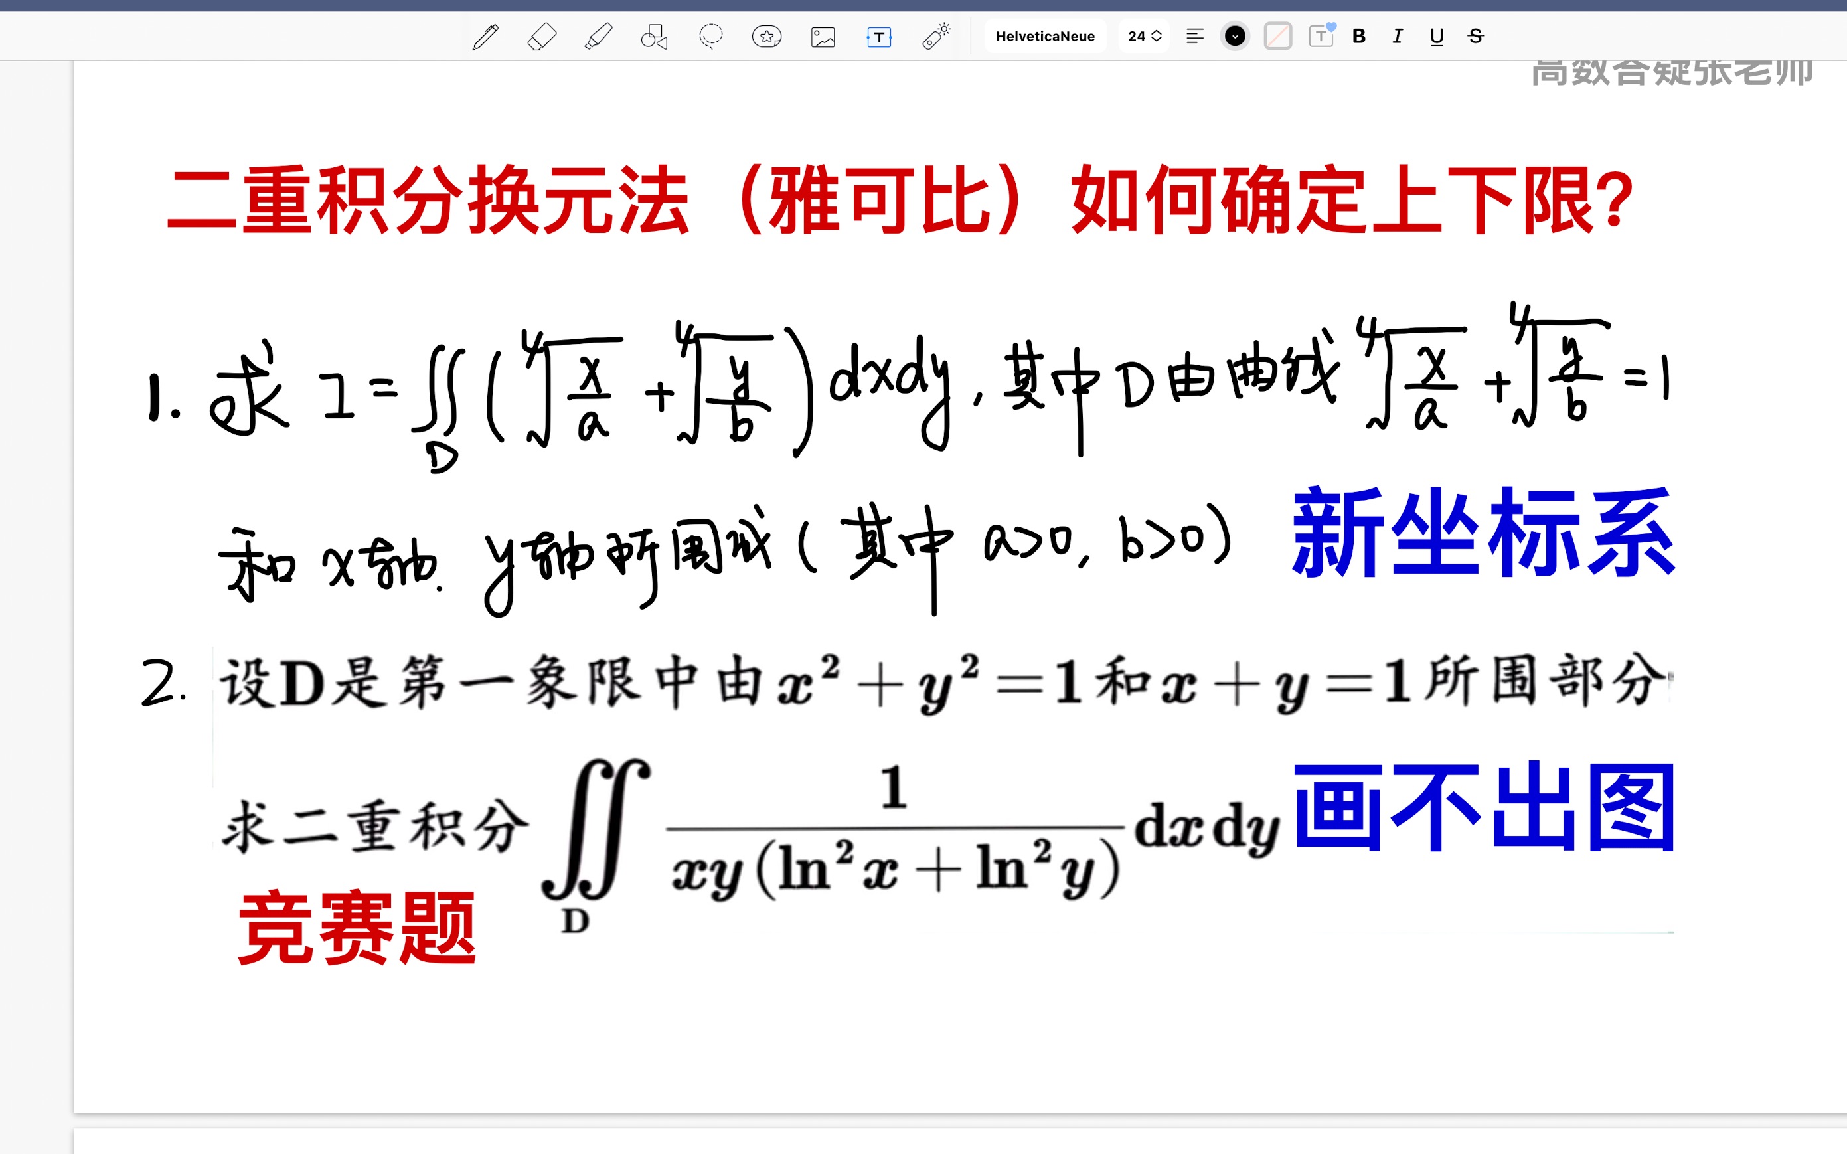Select the Pen tool
1847x1154 pixels.
pyautogui.click(x=485, y=37)
